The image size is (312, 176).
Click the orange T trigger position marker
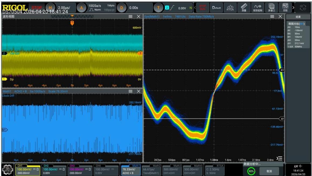(72, 23)
